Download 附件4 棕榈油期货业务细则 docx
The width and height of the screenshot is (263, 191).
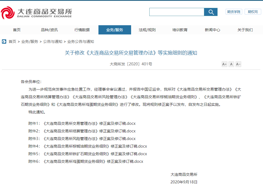coord(88,146)
